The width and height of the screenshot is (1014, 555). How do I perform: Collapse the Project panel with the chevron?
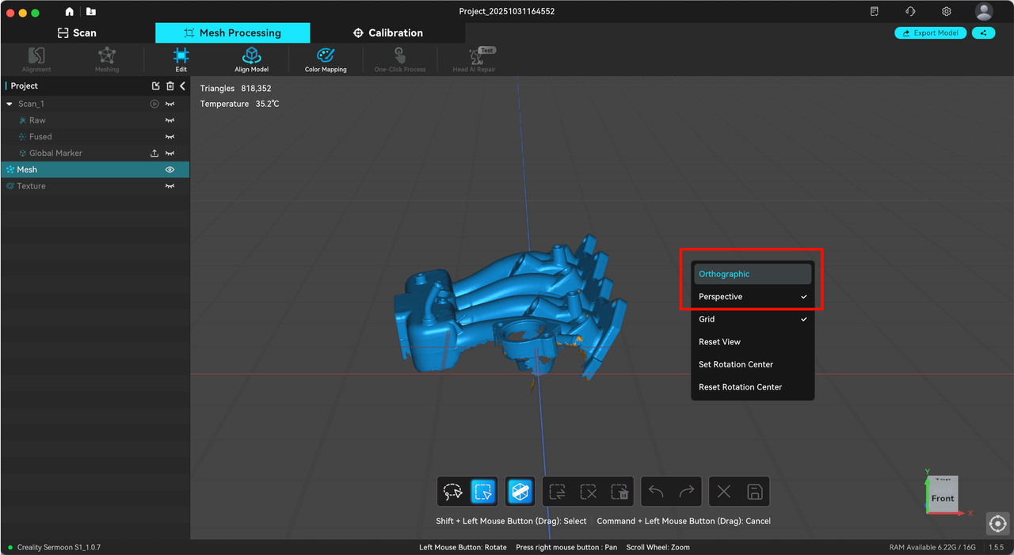pyautogui.click(x=182, y=86)
